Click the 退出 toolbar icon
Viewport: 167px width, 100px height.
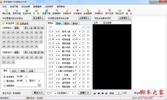pos(129,12)
